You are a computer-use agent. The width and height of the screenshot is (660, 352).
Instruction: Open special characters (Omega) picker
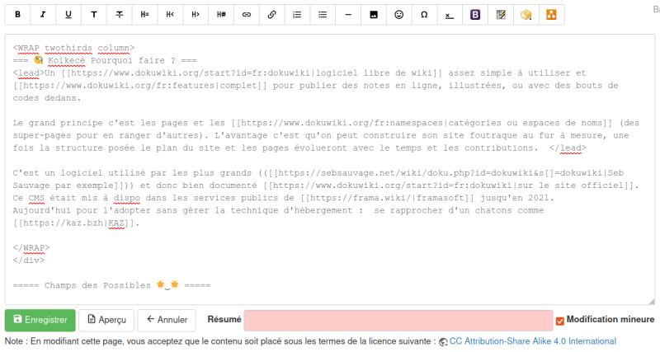(424, 15)
